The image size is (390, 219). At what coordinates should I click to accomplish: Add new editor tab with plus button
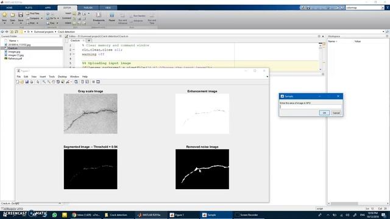[x=89, y=41]
